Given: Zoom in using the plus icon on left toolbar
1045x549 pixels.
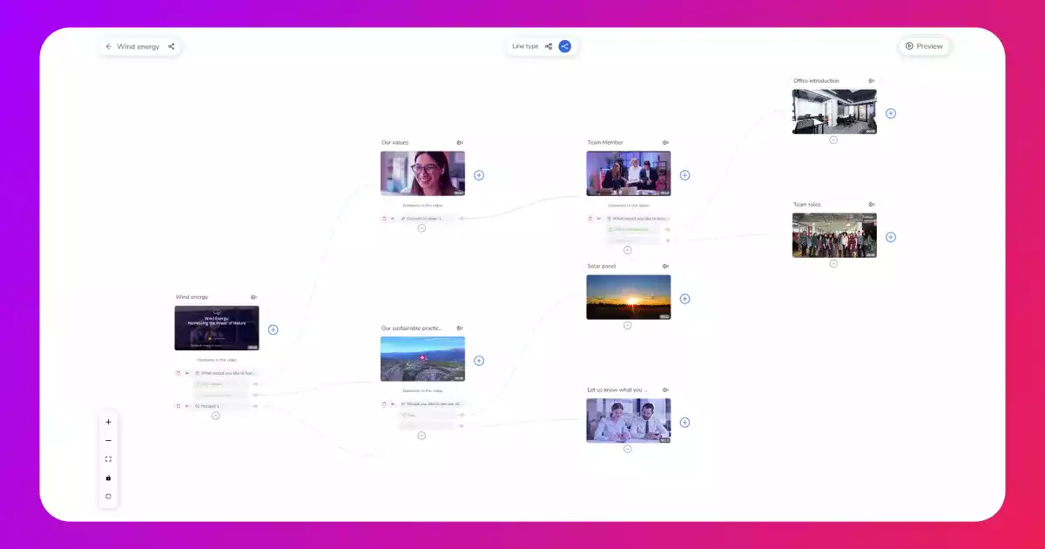Looking at the screenshot, I should pyautogui.click(x=108, y=422).
